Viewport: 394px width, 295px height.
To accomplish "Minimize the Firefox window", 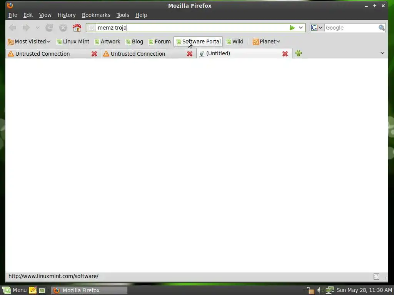I will pyautogui.click(x=366, y=6).
